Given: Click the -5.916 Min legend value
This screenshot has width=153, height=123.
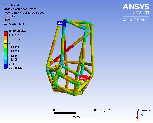Looking at the screenshot, I should [16, 68].
